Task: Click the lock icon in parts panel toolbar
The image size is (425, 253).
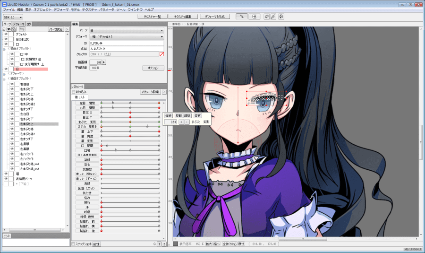Action: [x=14, y=29]
